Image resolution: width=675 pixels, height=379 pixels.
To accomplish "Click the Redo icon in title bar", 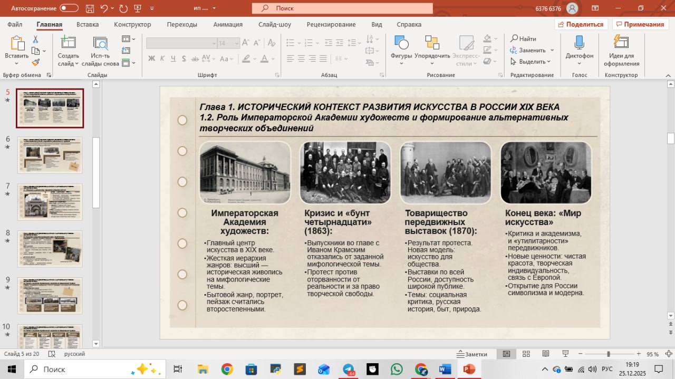I will click(x=123, y=8).
